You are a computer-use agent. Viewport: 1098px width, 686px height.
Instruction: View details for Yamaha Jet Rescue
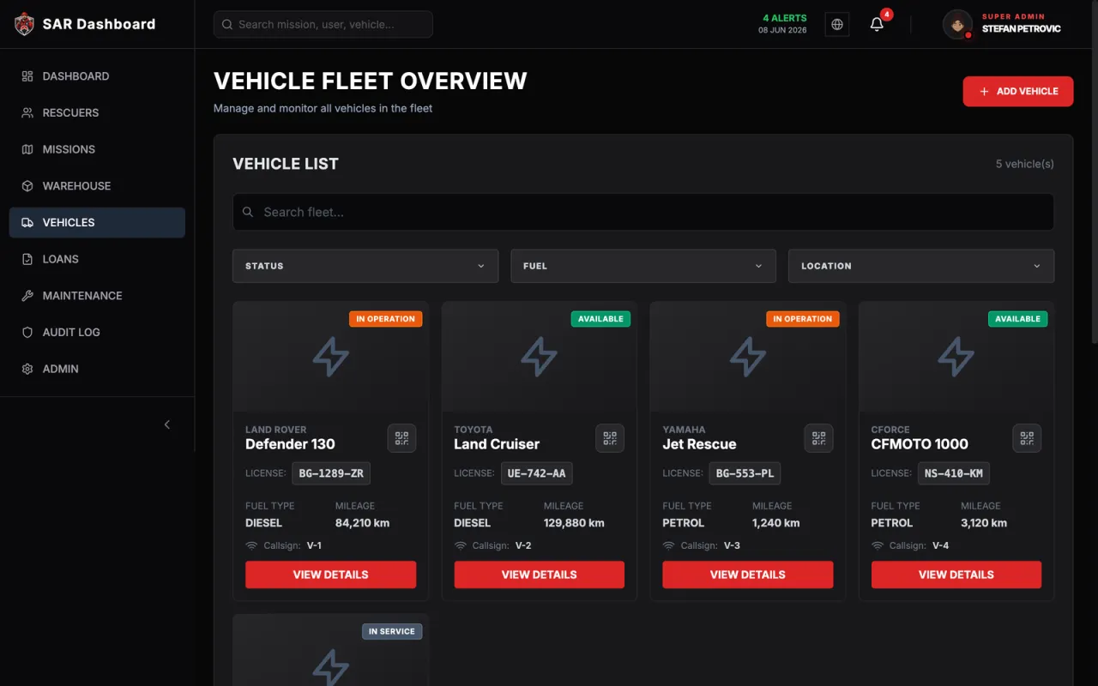[747, 575]
